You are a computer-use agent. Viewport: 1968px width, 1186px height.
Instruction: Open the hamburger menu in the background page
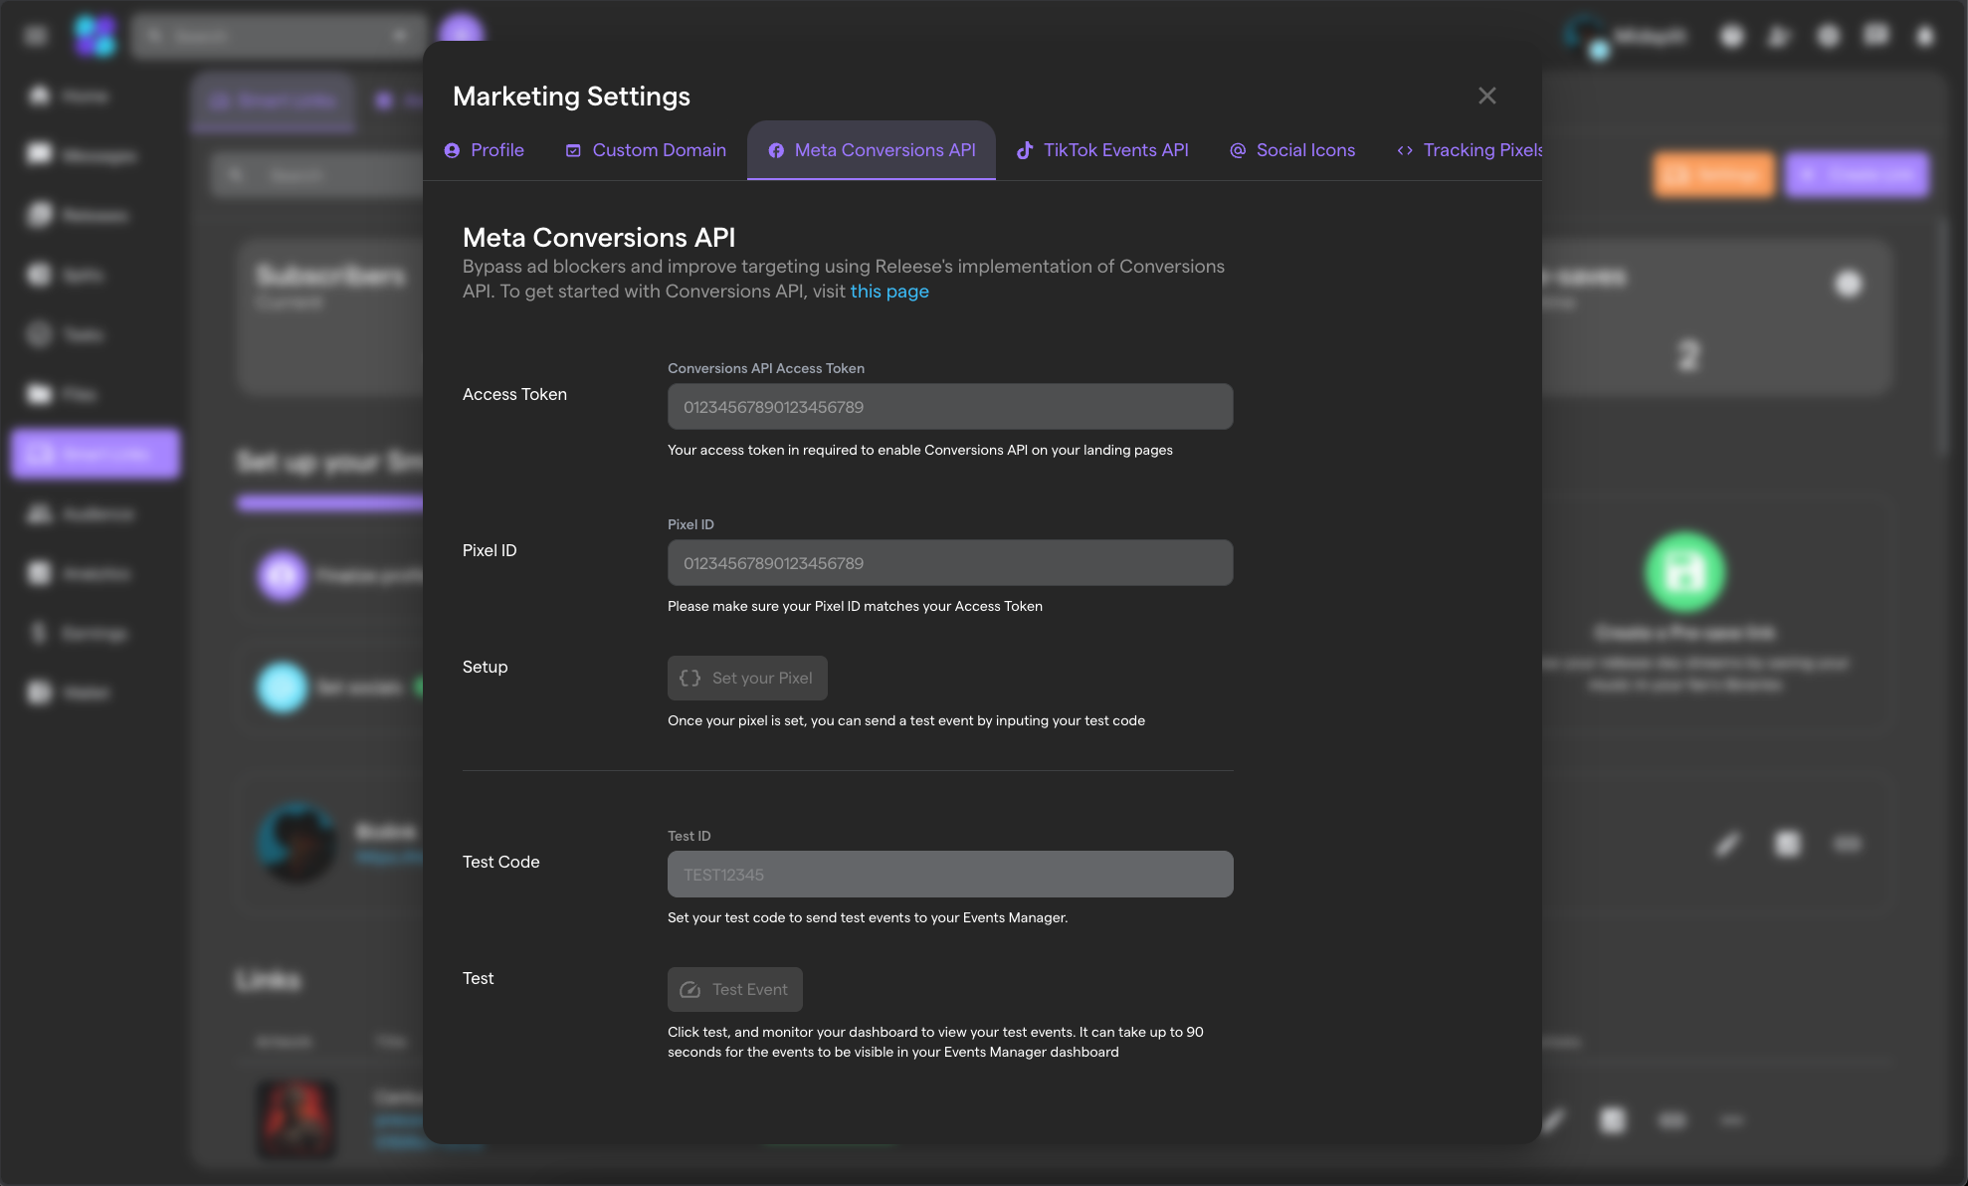coord(36,37)
